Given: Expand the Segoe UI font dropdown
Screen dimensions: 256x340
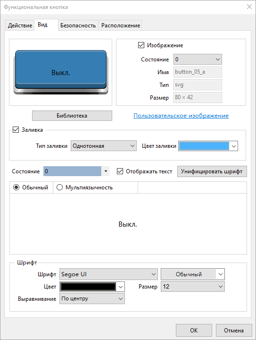Looking at the screenshot, I should point(108,274).
